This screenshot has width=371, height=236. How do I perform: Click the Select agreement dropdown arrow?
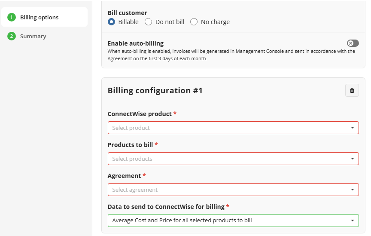point(352,190)
